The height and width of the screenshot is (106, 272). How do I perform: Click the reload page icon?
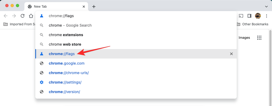[x=23, y=16]
